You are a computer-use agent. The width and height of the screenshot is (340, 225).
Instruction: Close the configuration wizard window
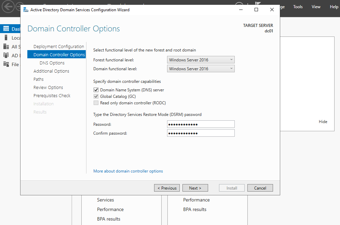point(272,10)
